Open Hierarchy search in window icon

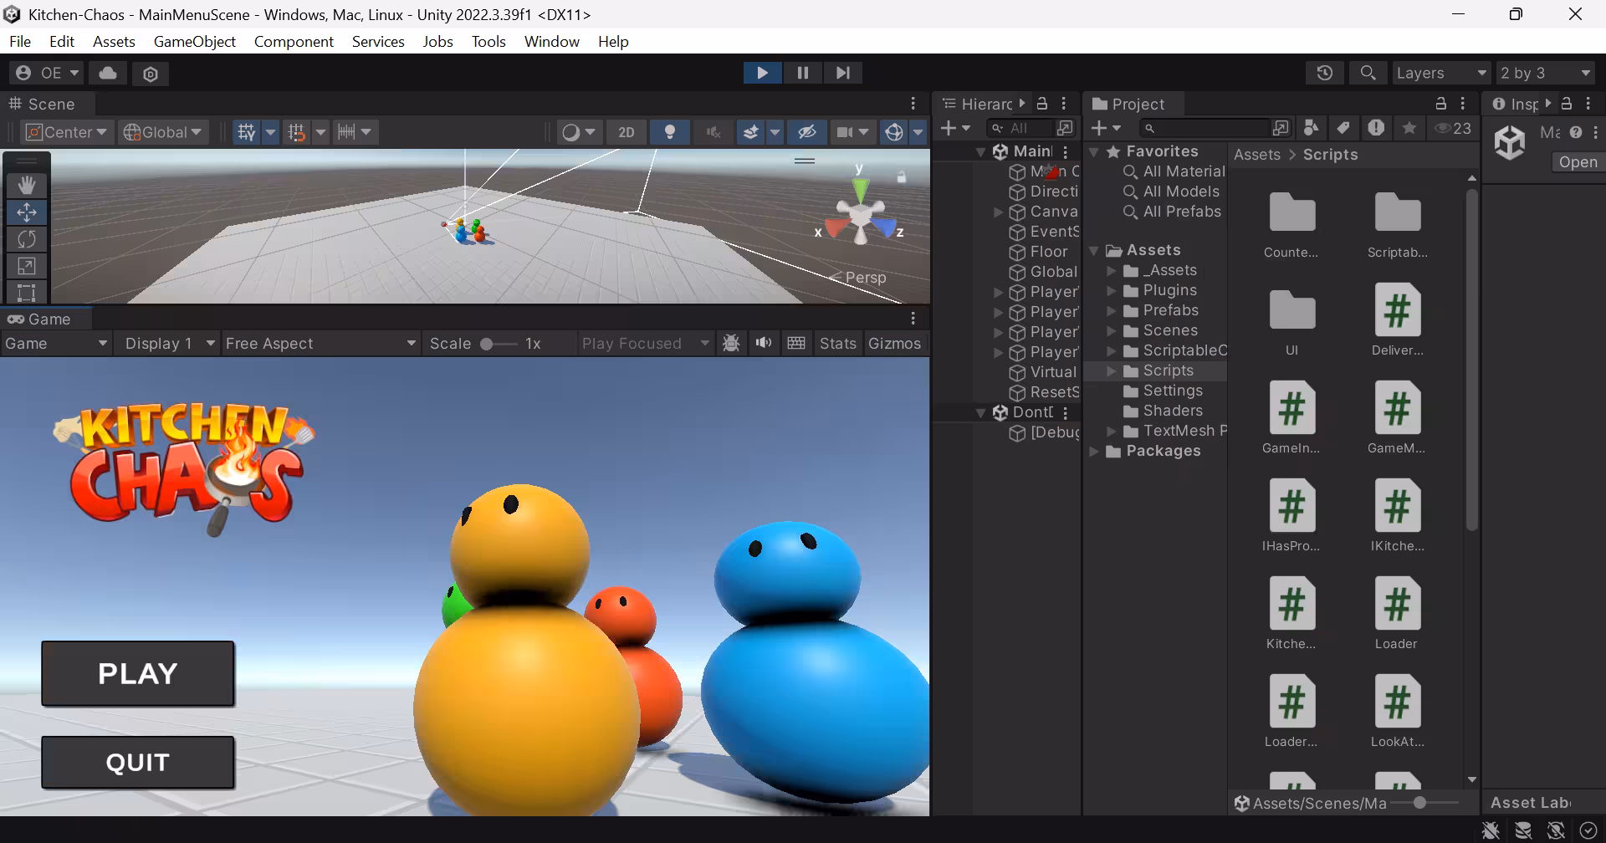tap(1065, 128)
